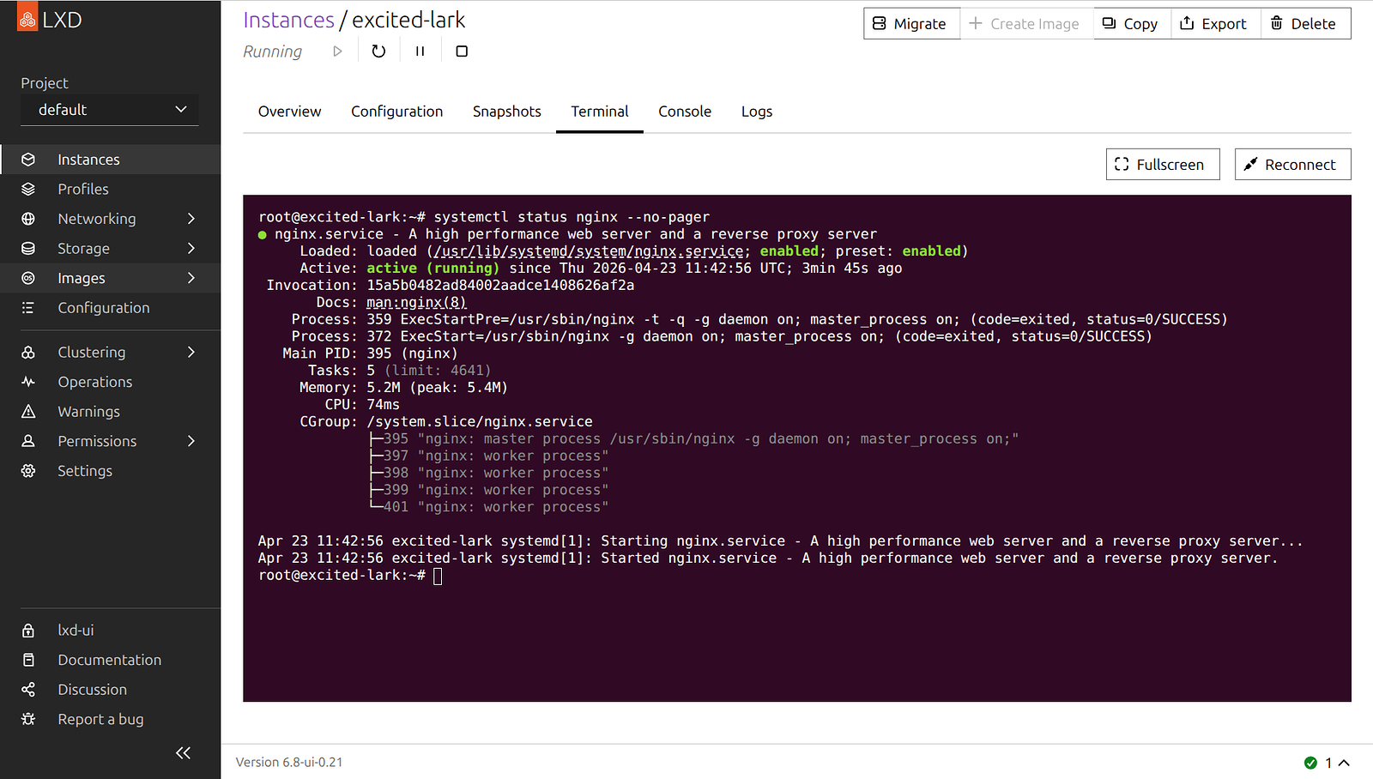Viewport: 1373px width, 779px height.
Task: Open Operations in the side navigation
Action: click(x=94, y=382)
